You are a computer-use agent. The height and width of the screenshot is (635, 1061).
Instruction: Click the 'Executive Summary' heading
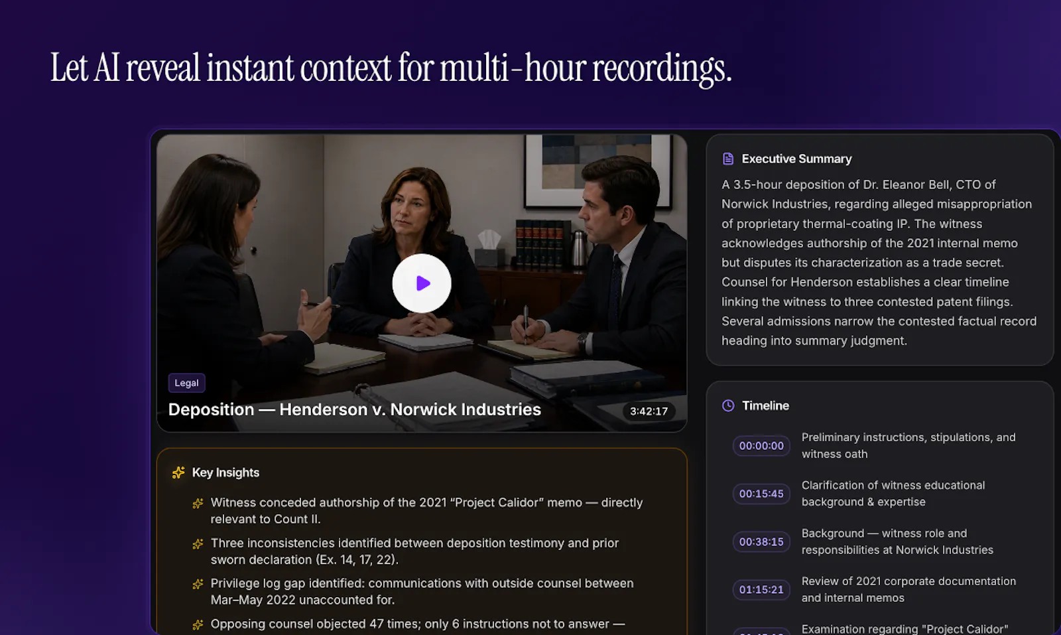click(796, 159)
